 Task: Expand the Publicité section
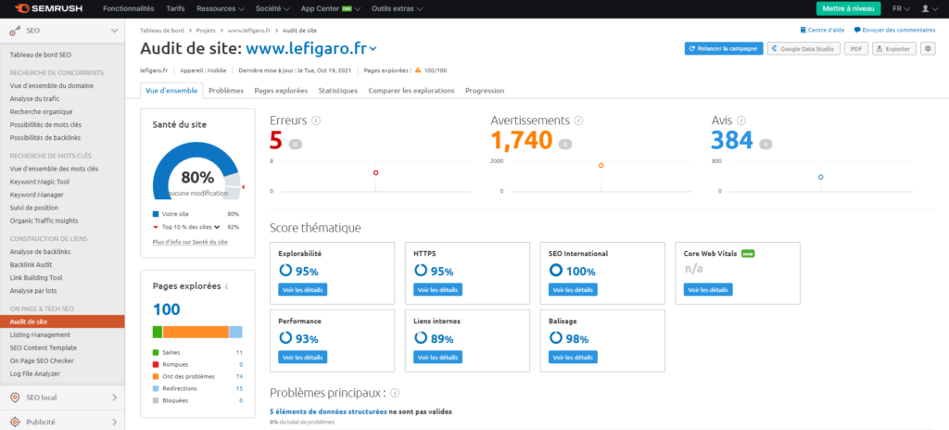pos(114,422)
